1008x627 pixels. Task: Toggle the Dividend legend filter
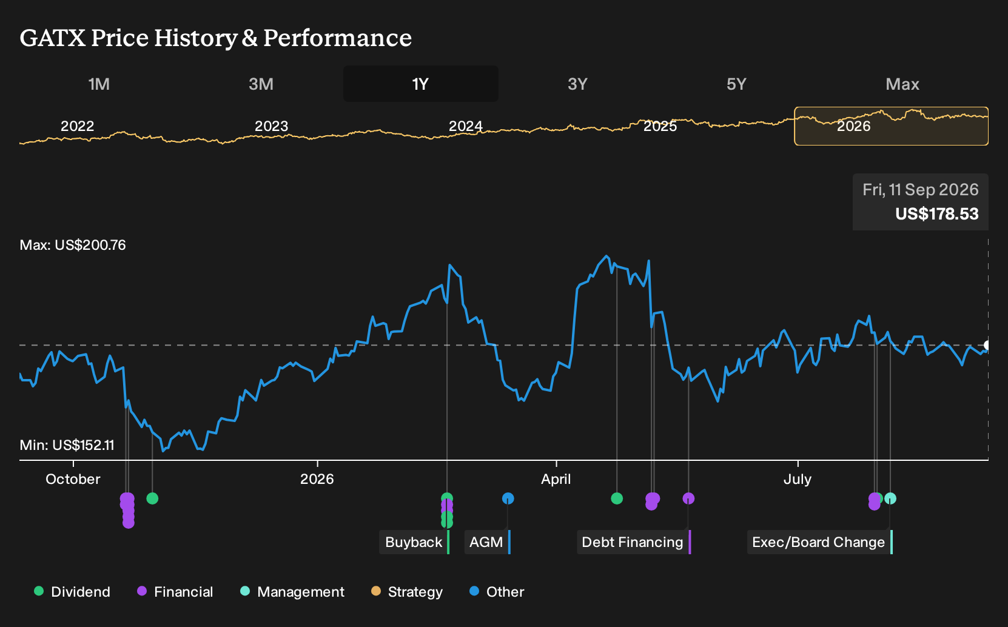(x=72, y=592)
